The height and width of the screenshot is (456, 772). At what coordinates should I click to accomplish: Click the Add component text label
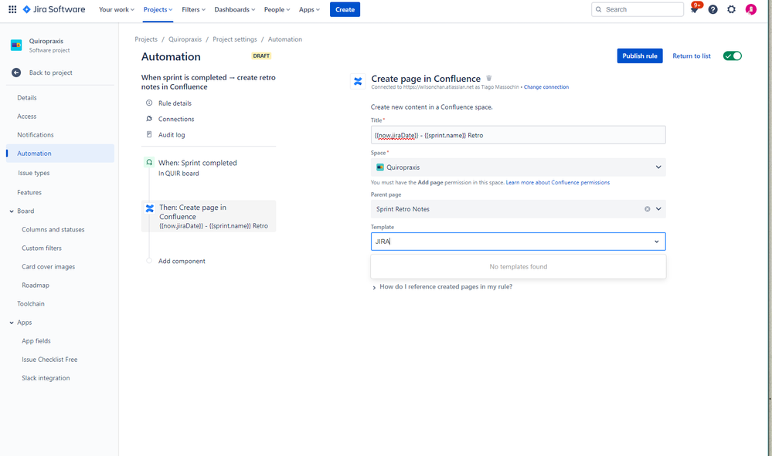tap(182, 261)
